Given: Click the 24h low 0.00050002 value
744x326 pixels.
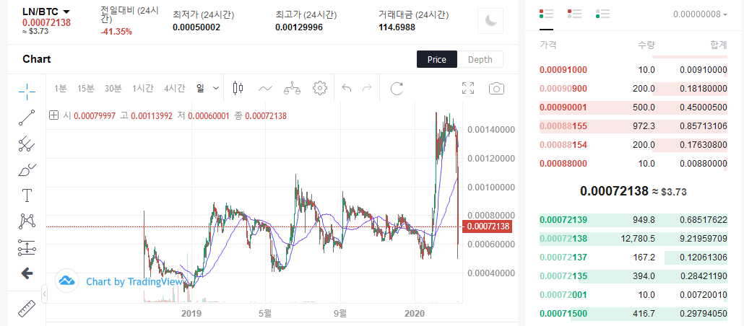Looking at the screenshot, I should 196,27.
